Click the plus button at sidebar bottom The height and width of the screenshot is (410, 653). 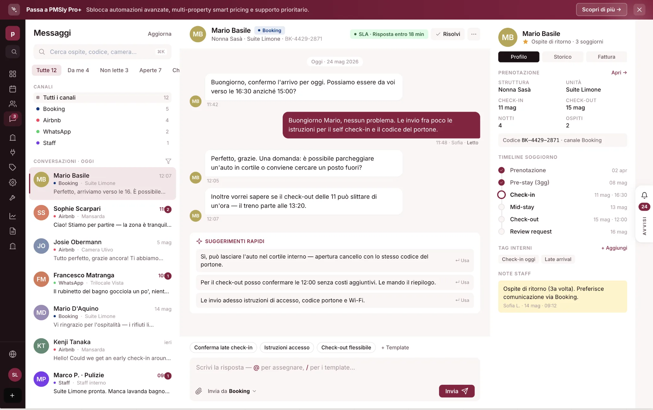click(12, 395)
